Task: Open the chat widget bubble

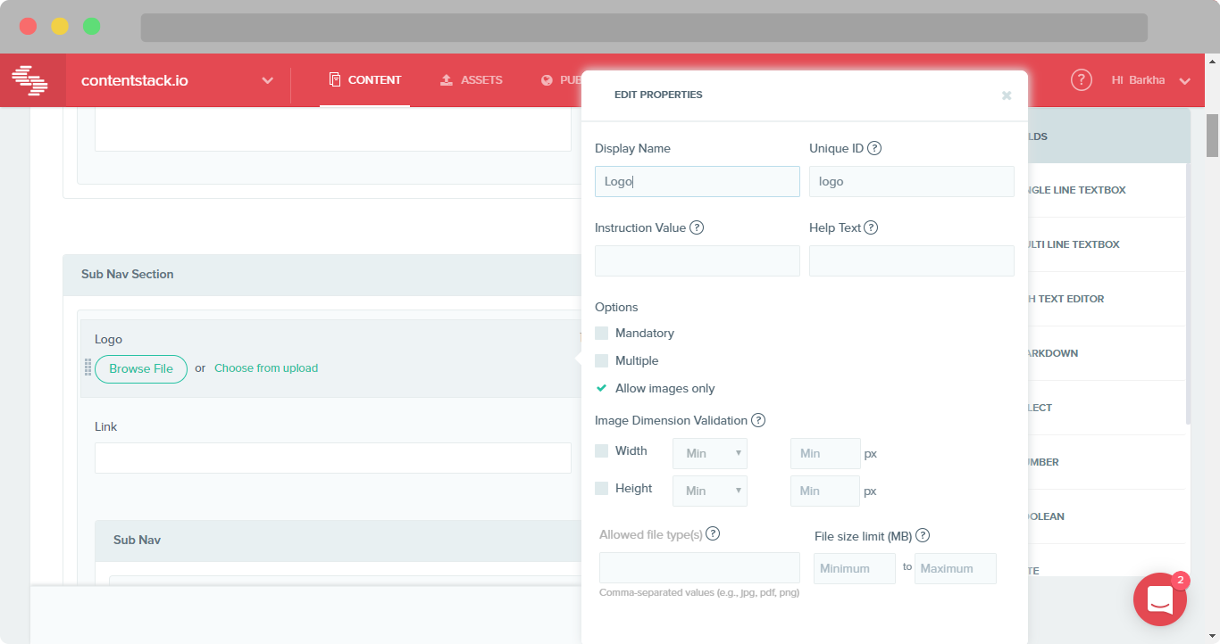Action: pyautogui.click(x=1159, y=599)
